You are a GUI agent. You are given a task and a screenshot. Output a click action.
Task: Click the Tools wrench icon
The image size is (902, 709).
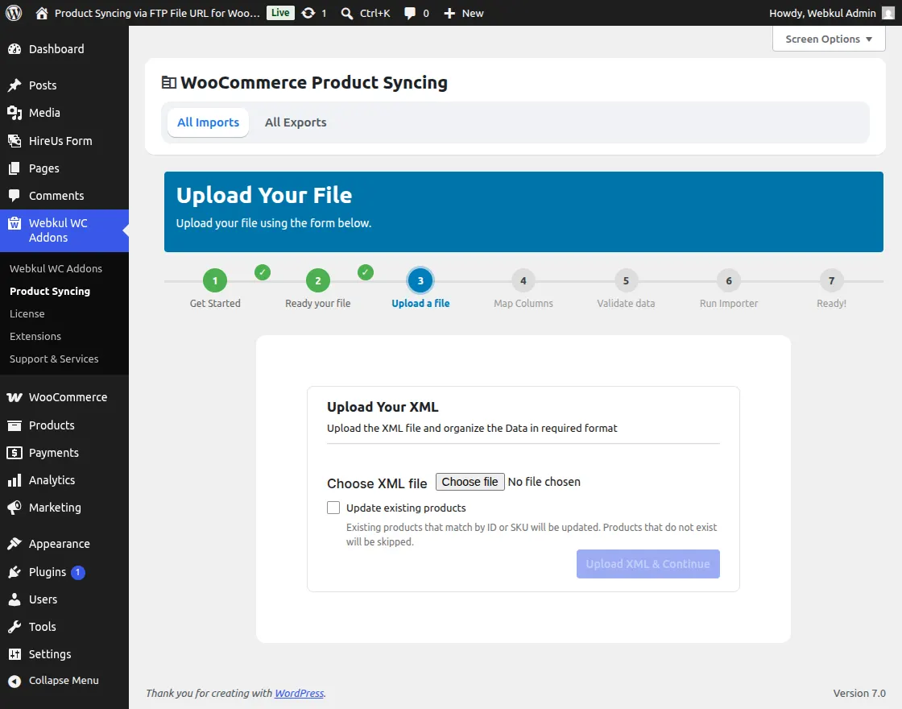pos(14,627)
